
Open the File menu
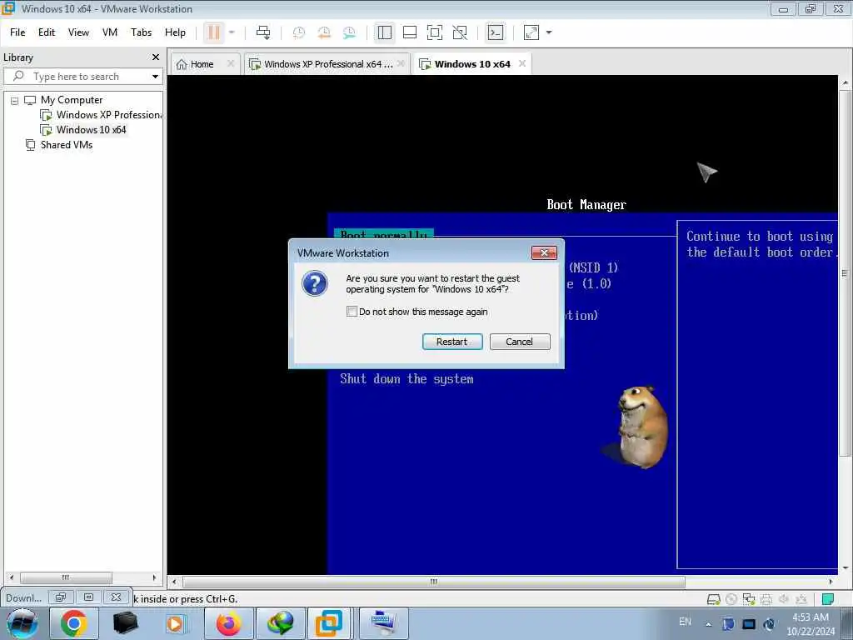coord(17,32)
